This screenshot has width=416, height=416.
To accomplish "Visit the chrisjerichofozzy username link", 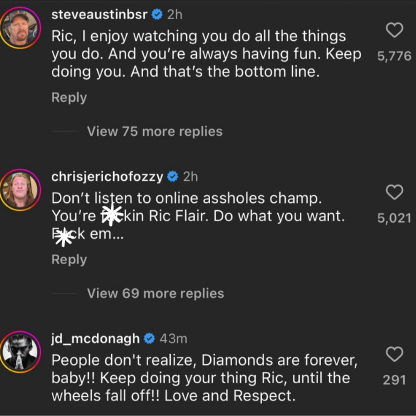I will tap(107, 176).
